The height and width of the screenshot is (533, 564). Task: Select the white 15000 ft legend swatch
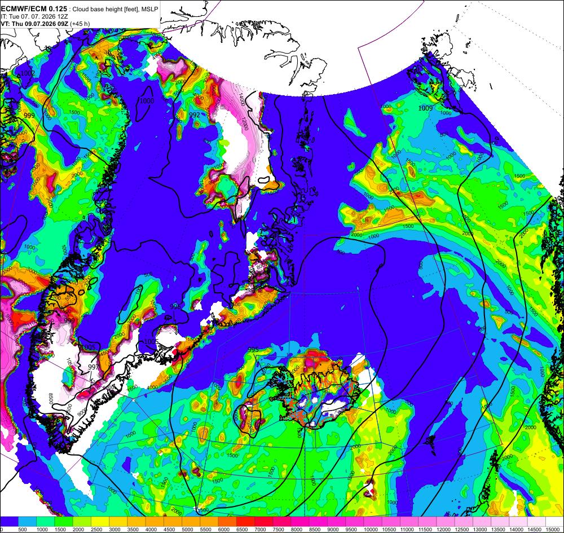(554, 521)
